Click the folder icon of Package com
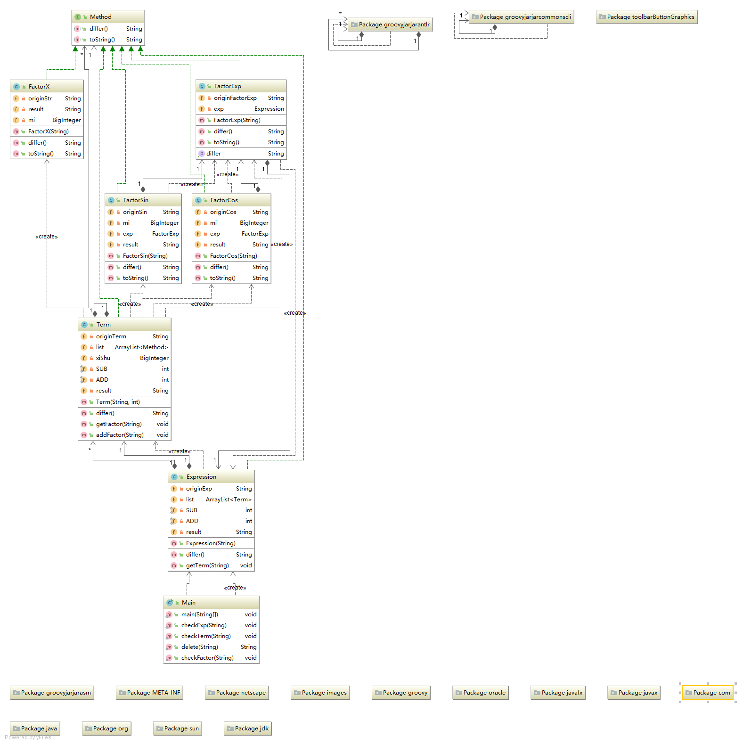The width and height of the screenshot is (743, 745). coord(689,693)
